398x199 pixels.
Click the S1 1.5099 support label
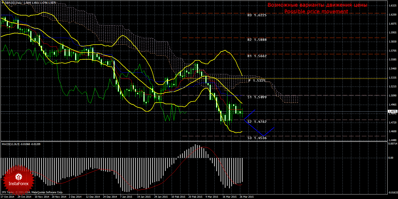pos(257,97)
